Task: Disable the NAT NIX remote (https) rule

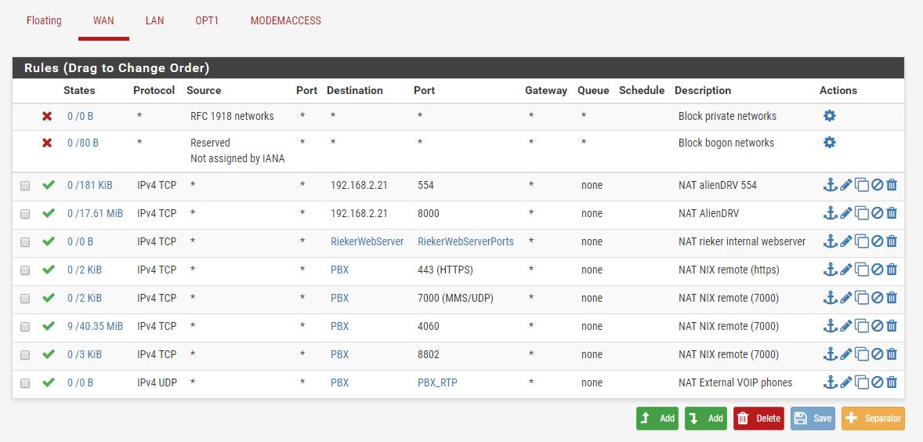Action: click(x=878, y=270)
